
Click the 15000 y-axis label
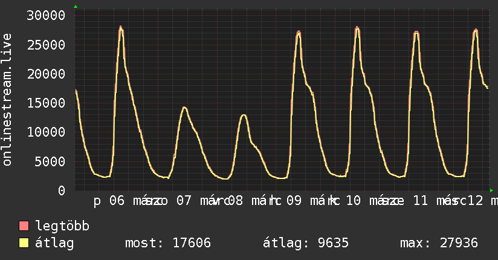(x=46, y=103)
